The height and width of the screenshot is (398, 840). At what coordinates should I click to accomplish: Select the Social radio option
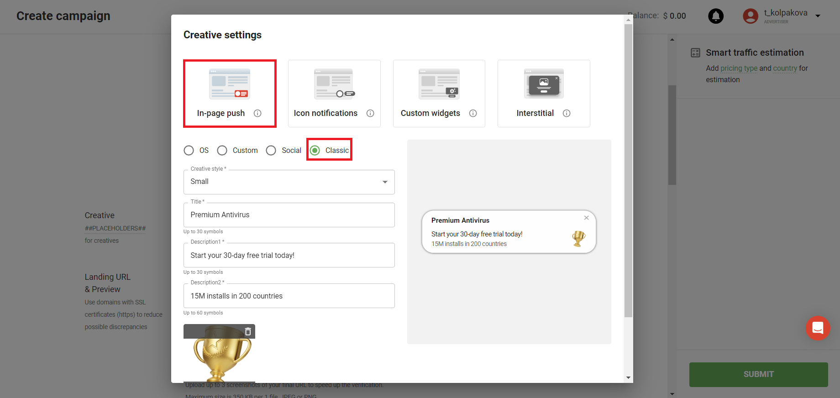coord(271,151)
